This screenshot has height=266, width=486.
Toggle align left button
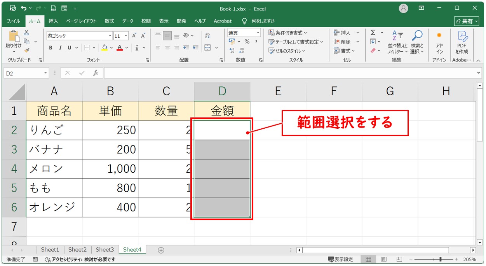click(158, 48)
